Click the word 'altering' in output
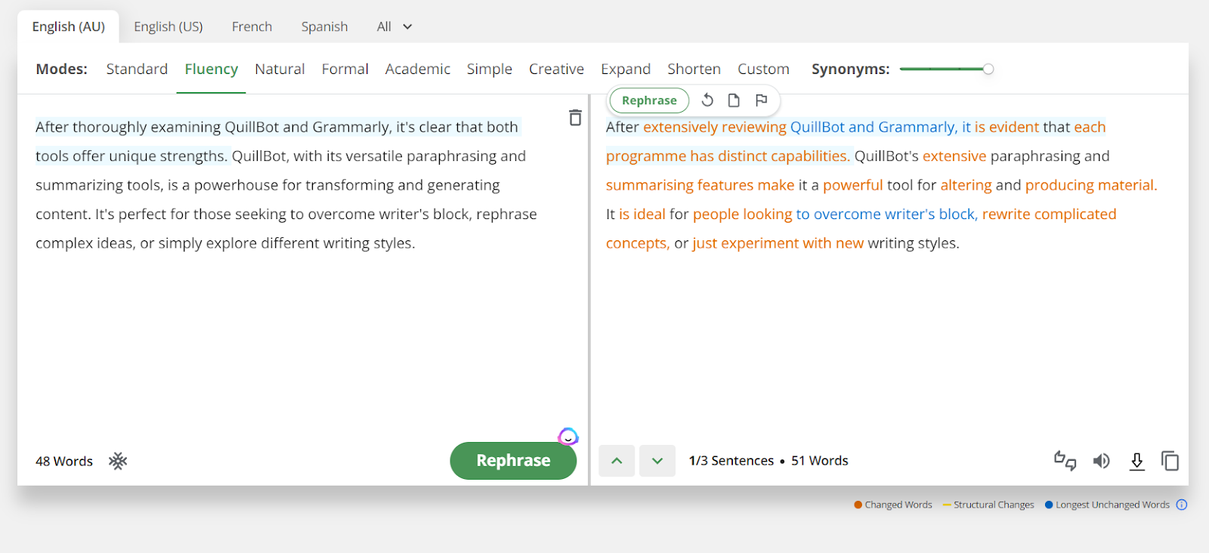This screenshot has height=553, width=1209. 966,185
